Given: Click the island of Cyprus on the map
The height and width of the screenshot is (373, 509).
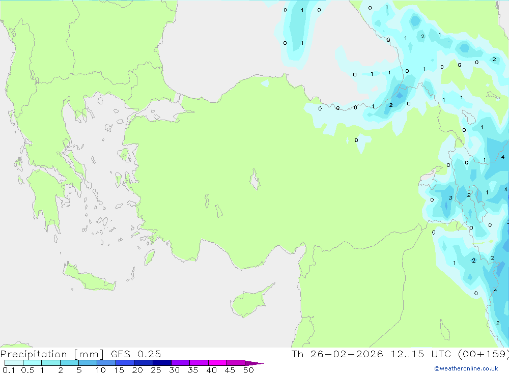Looking at the screenshot, I should pos(248,302).
